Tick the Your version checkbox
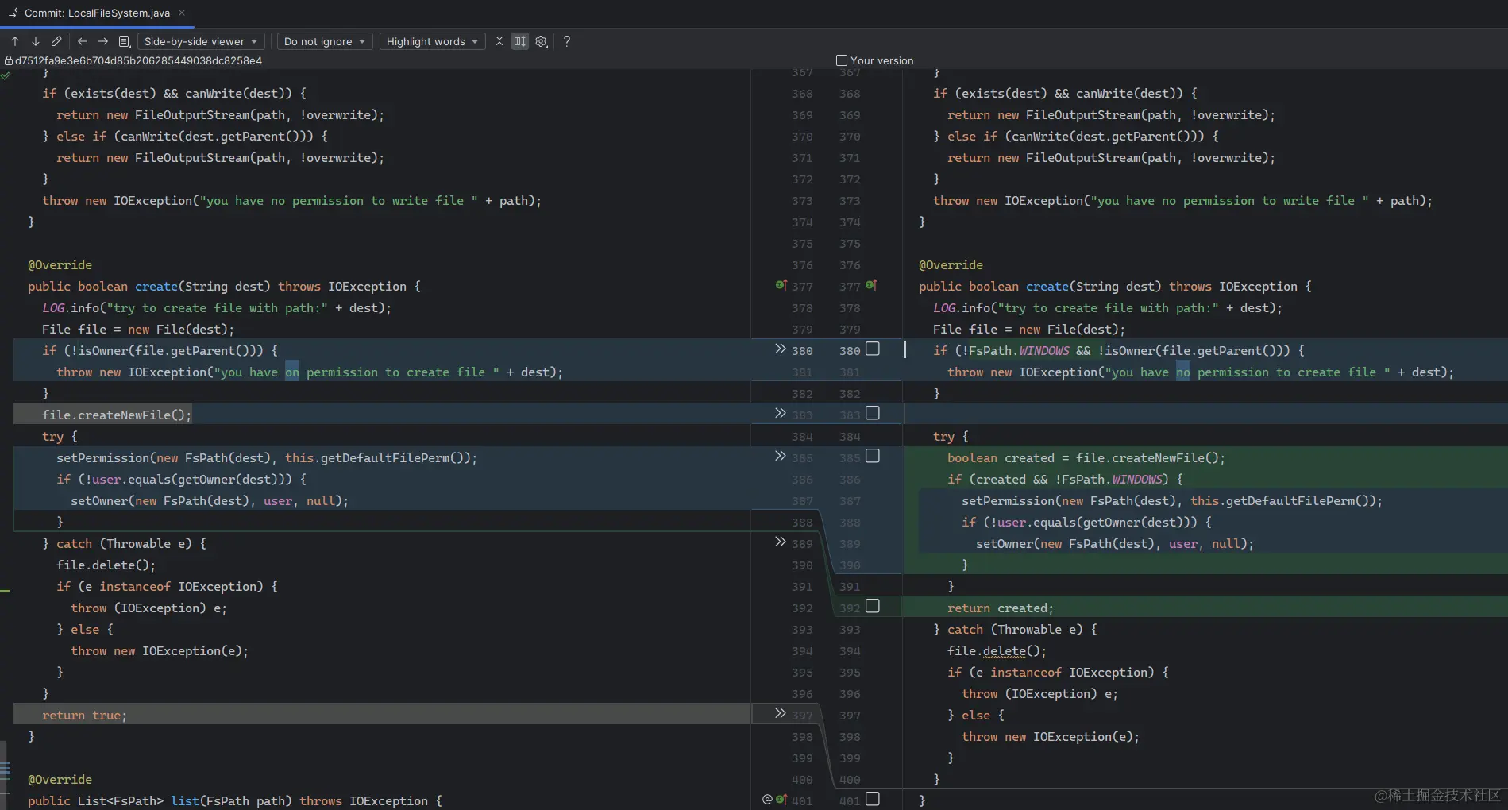The image size is (1508, 810). (x=842, y=60)
